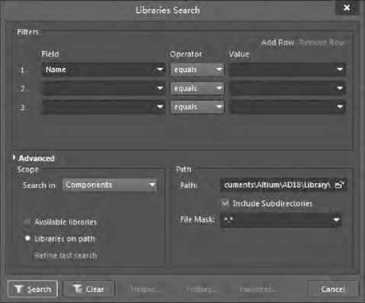Click Add Row link in Filters
This screenshot has width=365, height=303.
278,42
